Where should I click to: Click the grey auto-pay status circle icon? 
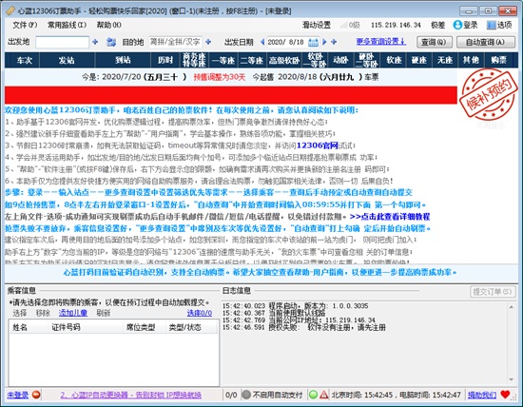click(x=246, y=395)
